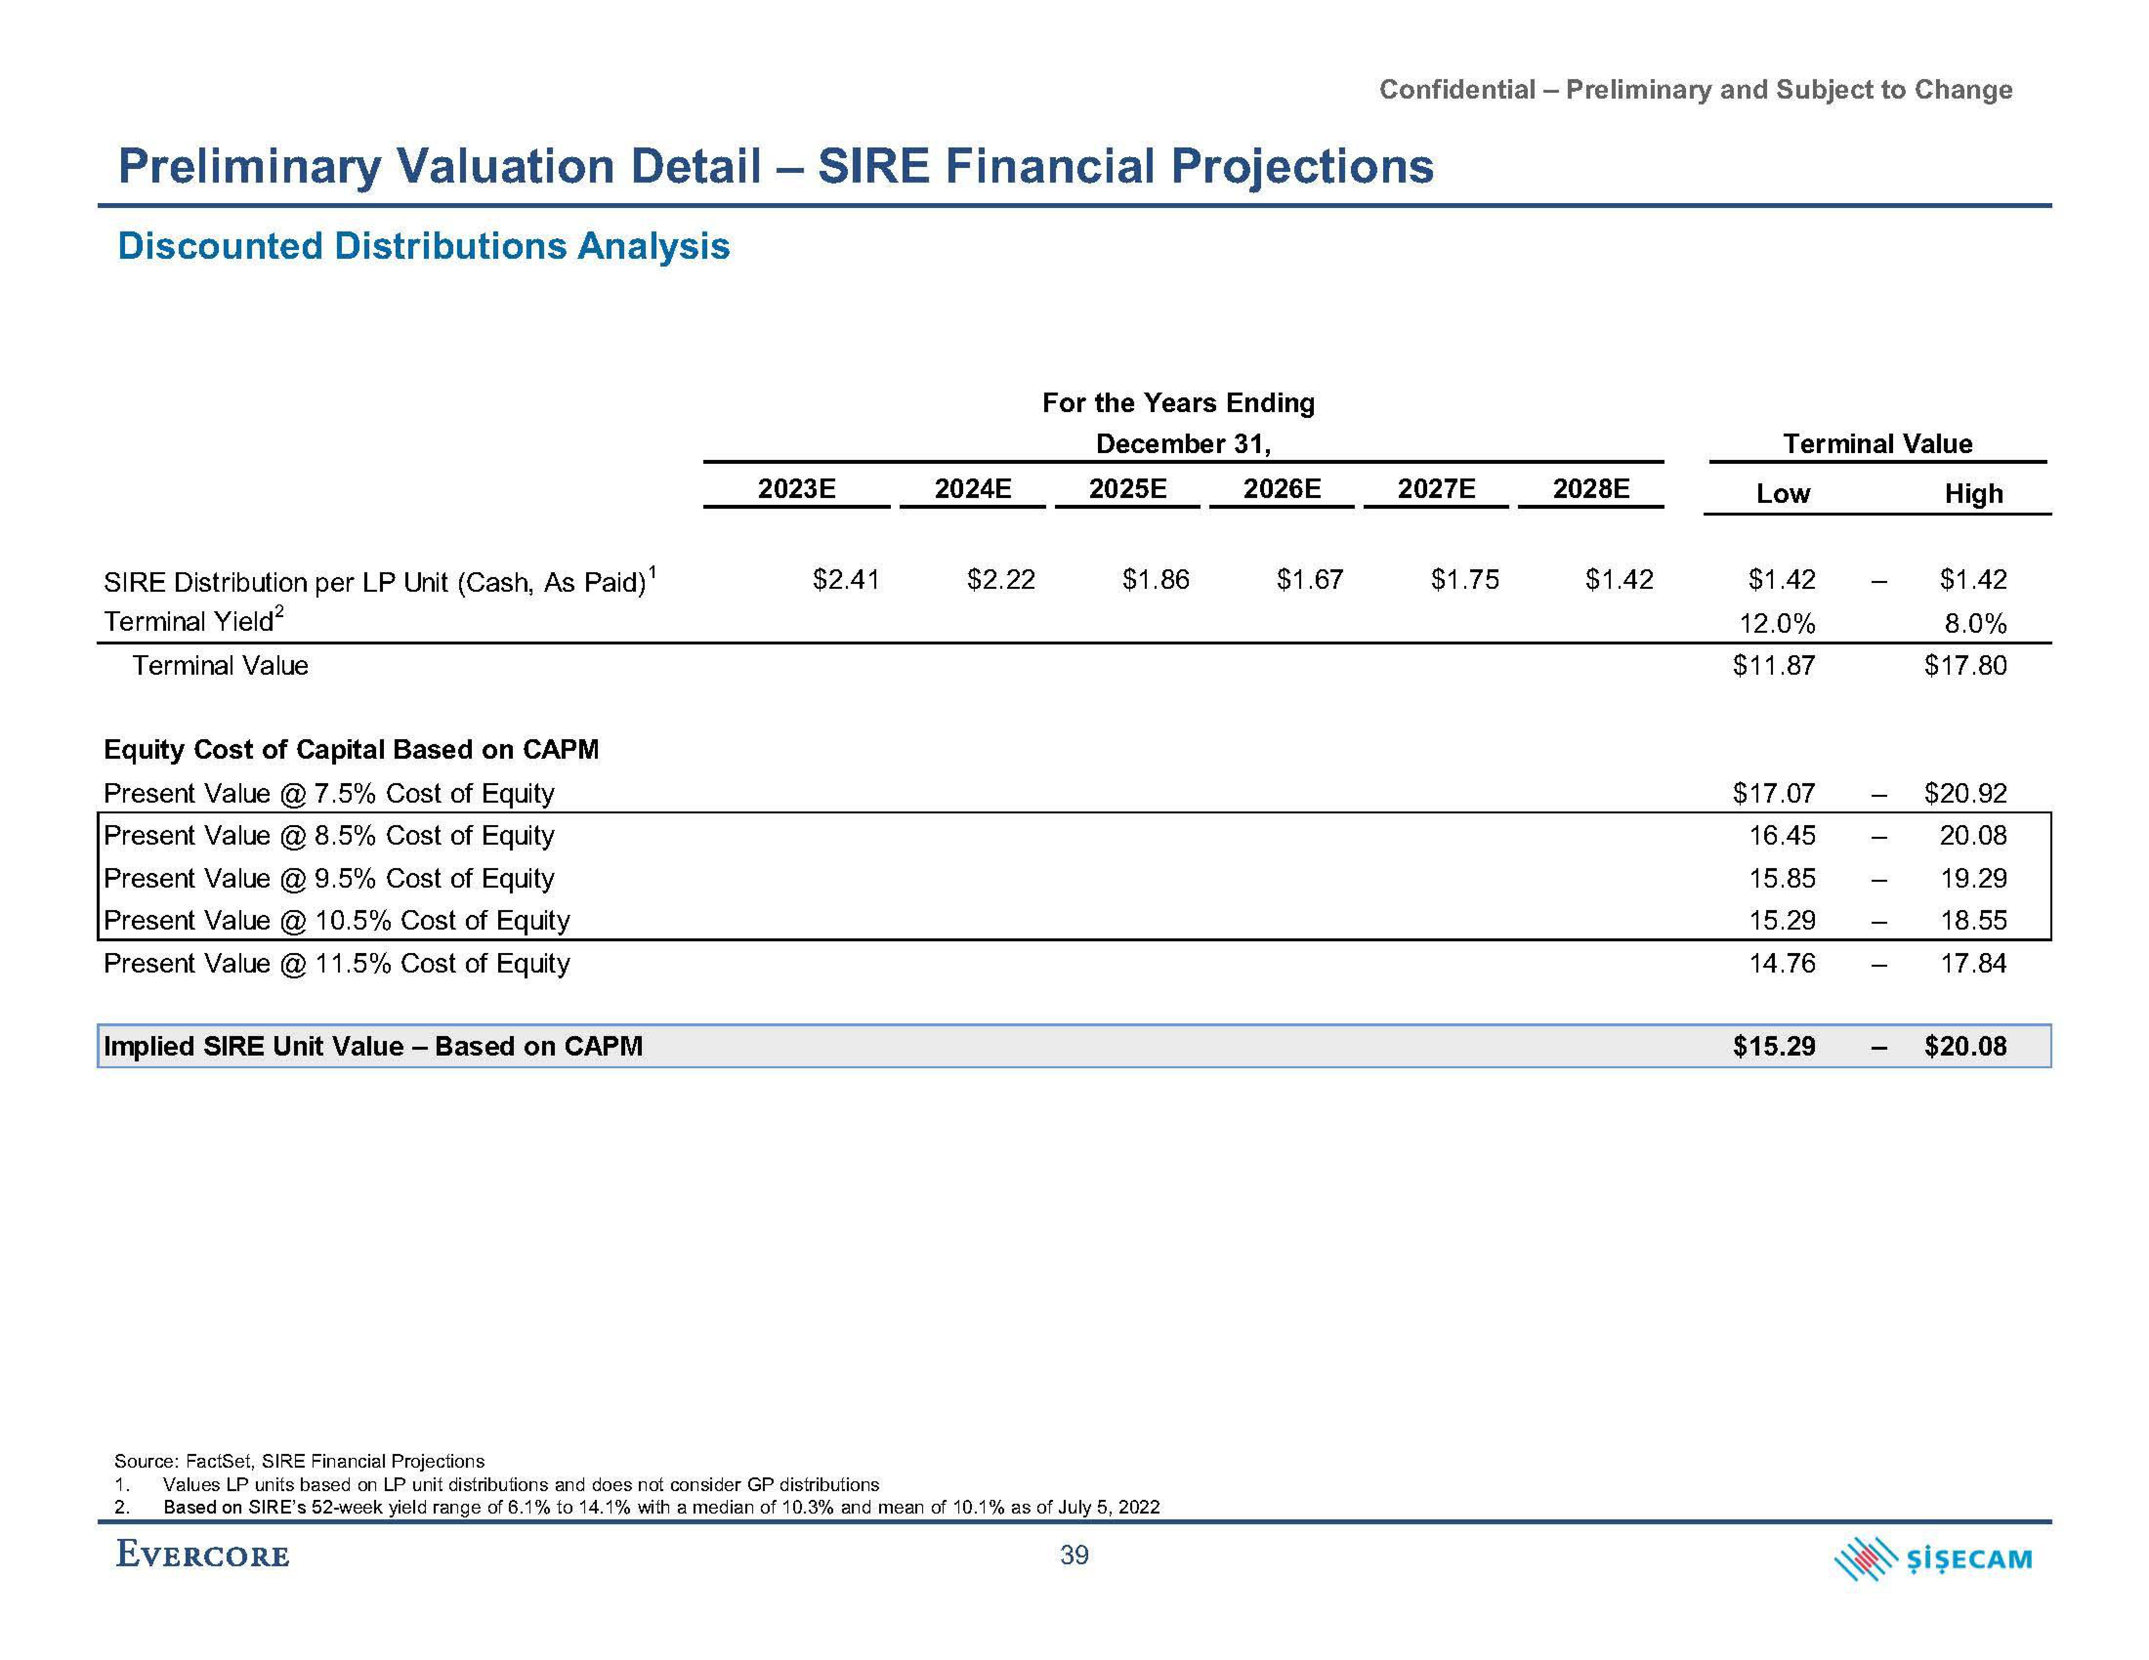The width and height of the screenshot is (2149, 1660).
Task: Select the 16.45 low present value
Action: (1782, 835)
